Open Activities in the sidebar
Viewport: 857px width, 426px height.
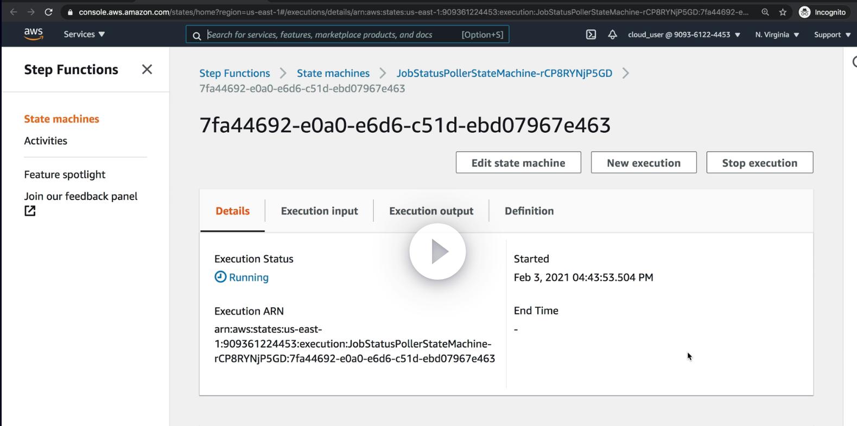pos(46,140)
